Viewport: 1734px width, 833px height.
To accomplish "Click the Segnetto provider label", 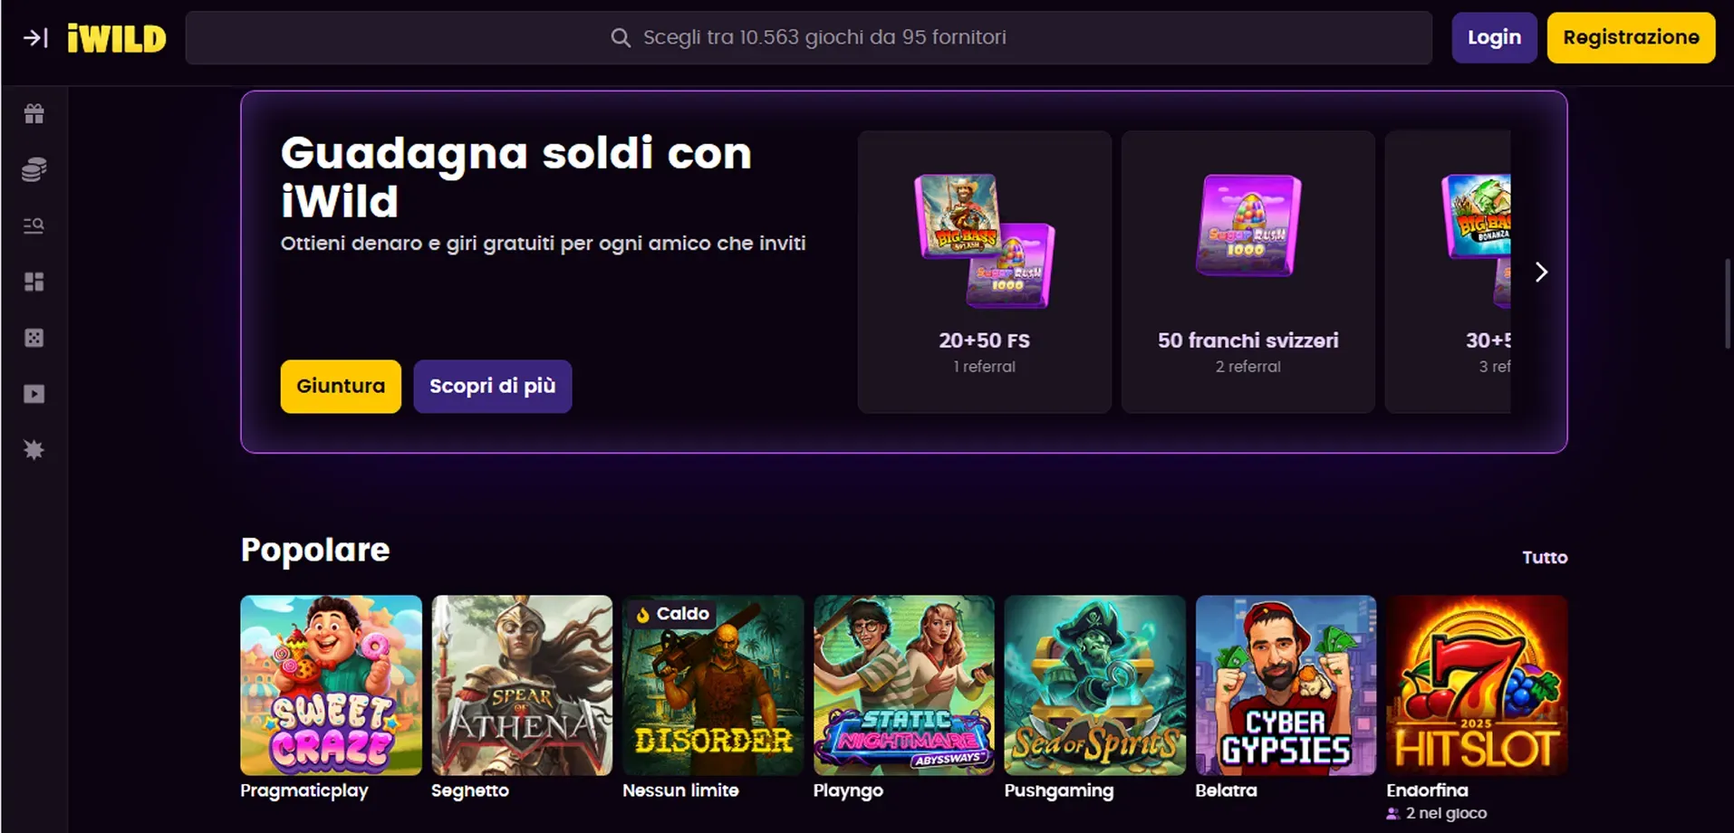I will (470, 790).
